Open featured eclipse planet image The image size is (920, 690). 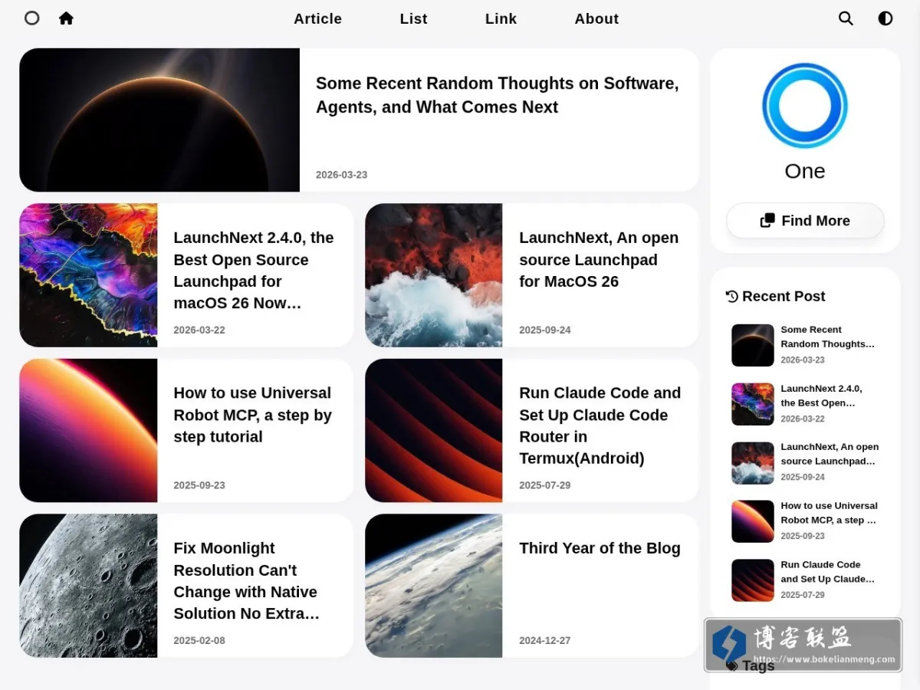[x=159, y=120]
